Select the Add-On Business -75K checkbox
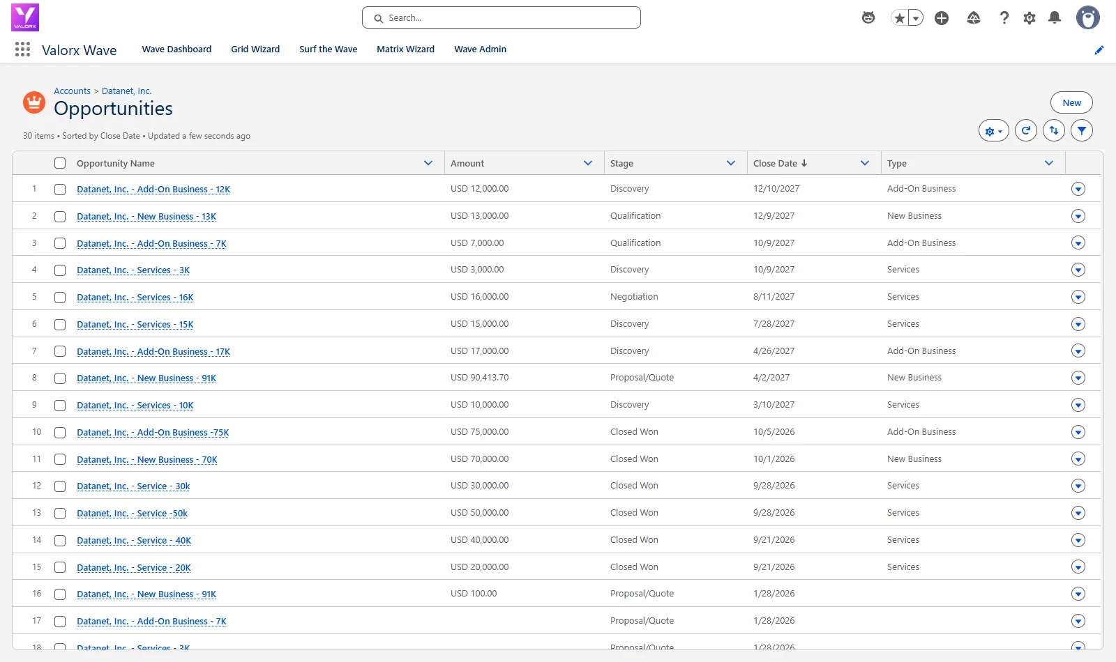This screenshot has width=1116, height=662. (x=60, y=433)
